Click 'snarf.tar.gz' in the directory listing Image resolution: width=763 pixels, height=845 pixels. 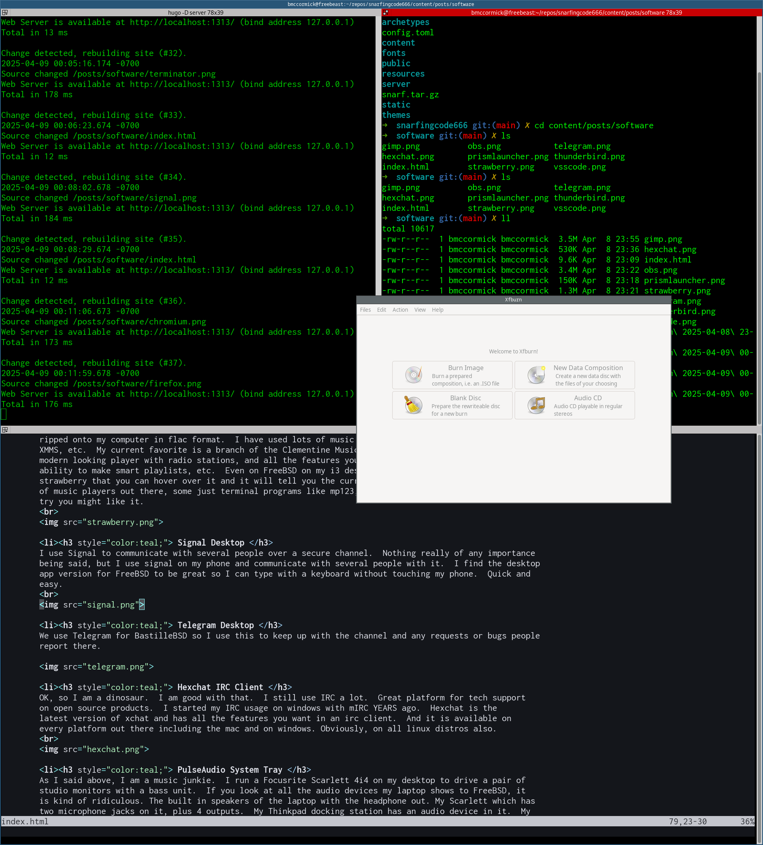[x=410, y=95]
